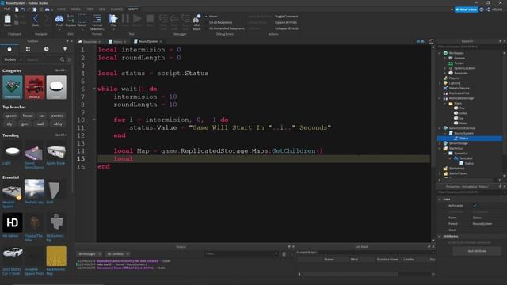Click the zombie top search chip
This screenshot has height=285, width=507.
point(58,116)
